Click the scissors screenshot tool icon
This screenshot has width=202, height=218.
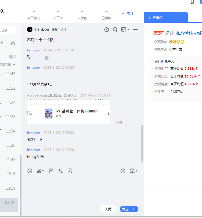pyautogui.click(x=39, y=171)
